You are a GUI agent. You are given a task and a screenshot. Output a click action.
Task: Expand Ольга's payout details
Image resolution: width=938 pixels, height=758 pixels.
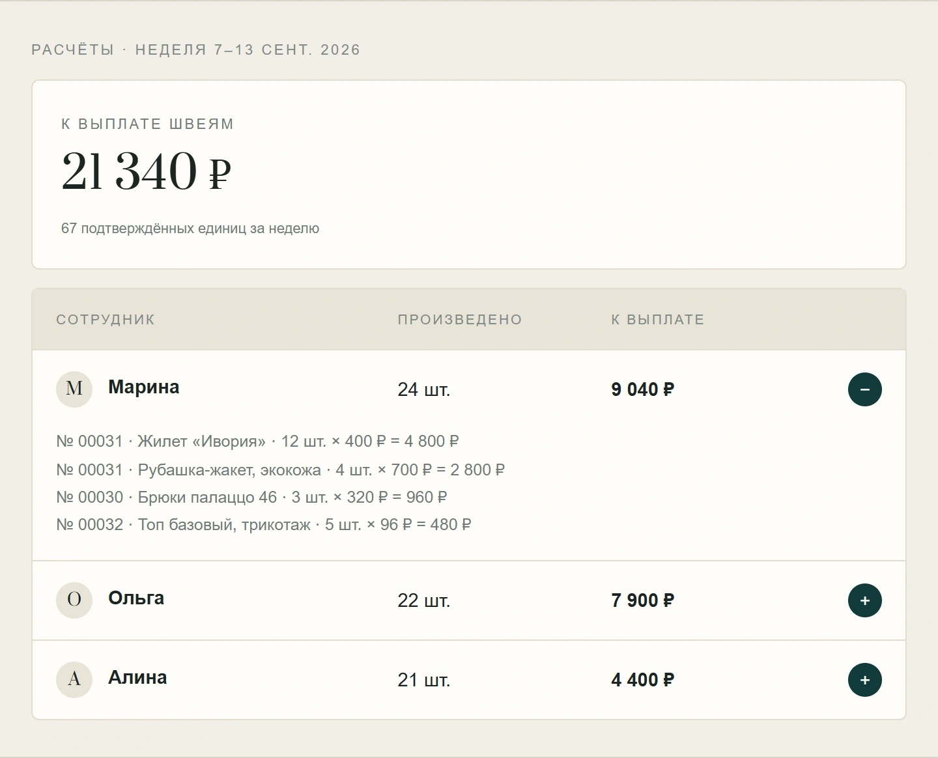point(864,600)
